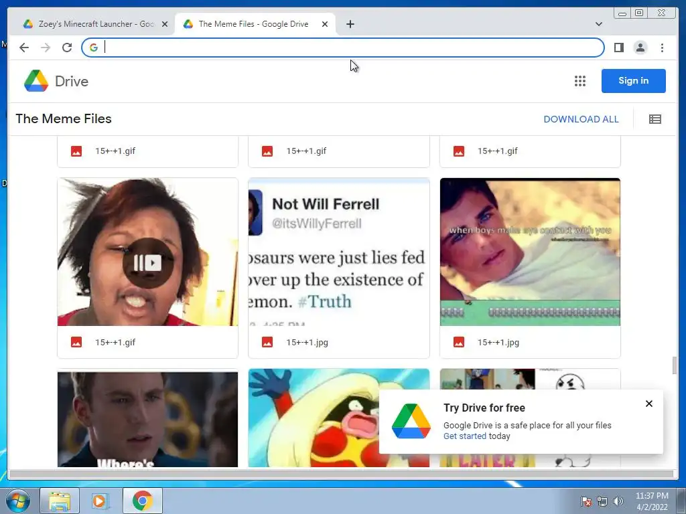
Task: Click image icon beside top-left 15+-+1.gif
Action: pos(76,151)
